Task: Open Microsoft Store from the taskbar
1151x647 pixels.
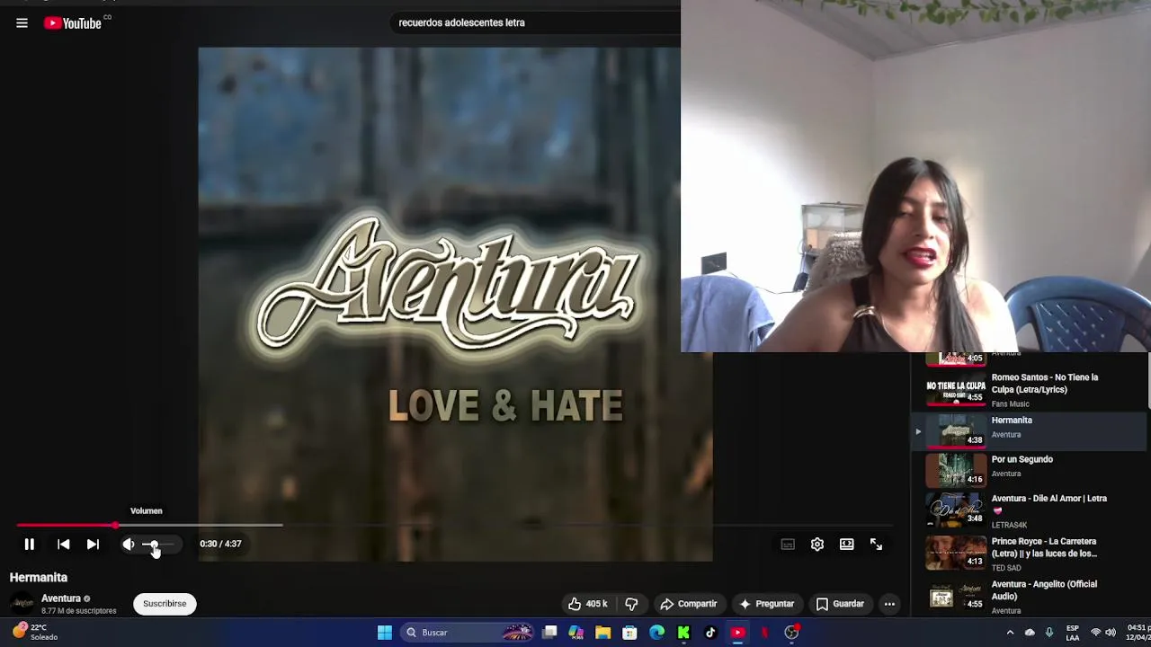Action: (x=629, y=633)
